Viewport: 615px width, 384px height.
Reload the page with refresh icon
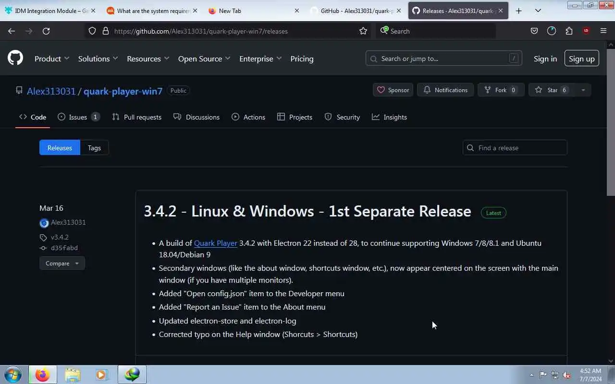point(46,31)
